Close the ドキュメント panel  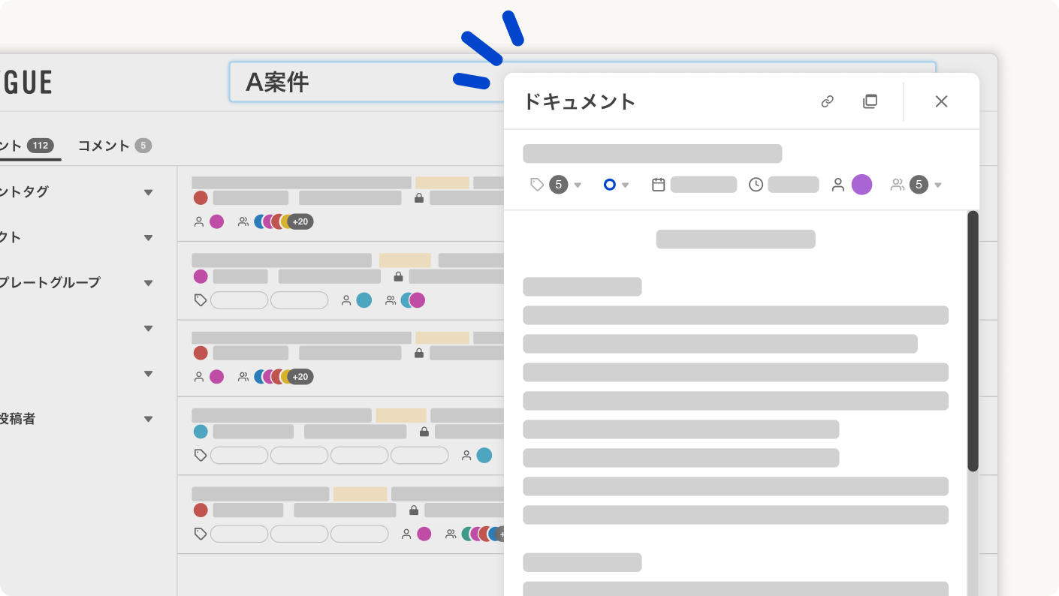(x=941, y=101)
